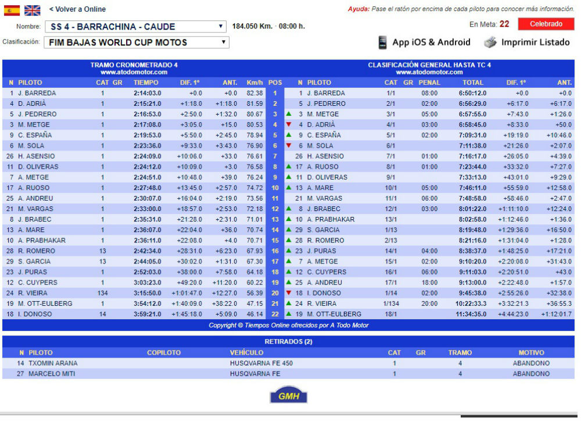Click red down arrow beside D. Adrià
The image size is (581, 421).
pyautogui.click(x=289, y=124)
